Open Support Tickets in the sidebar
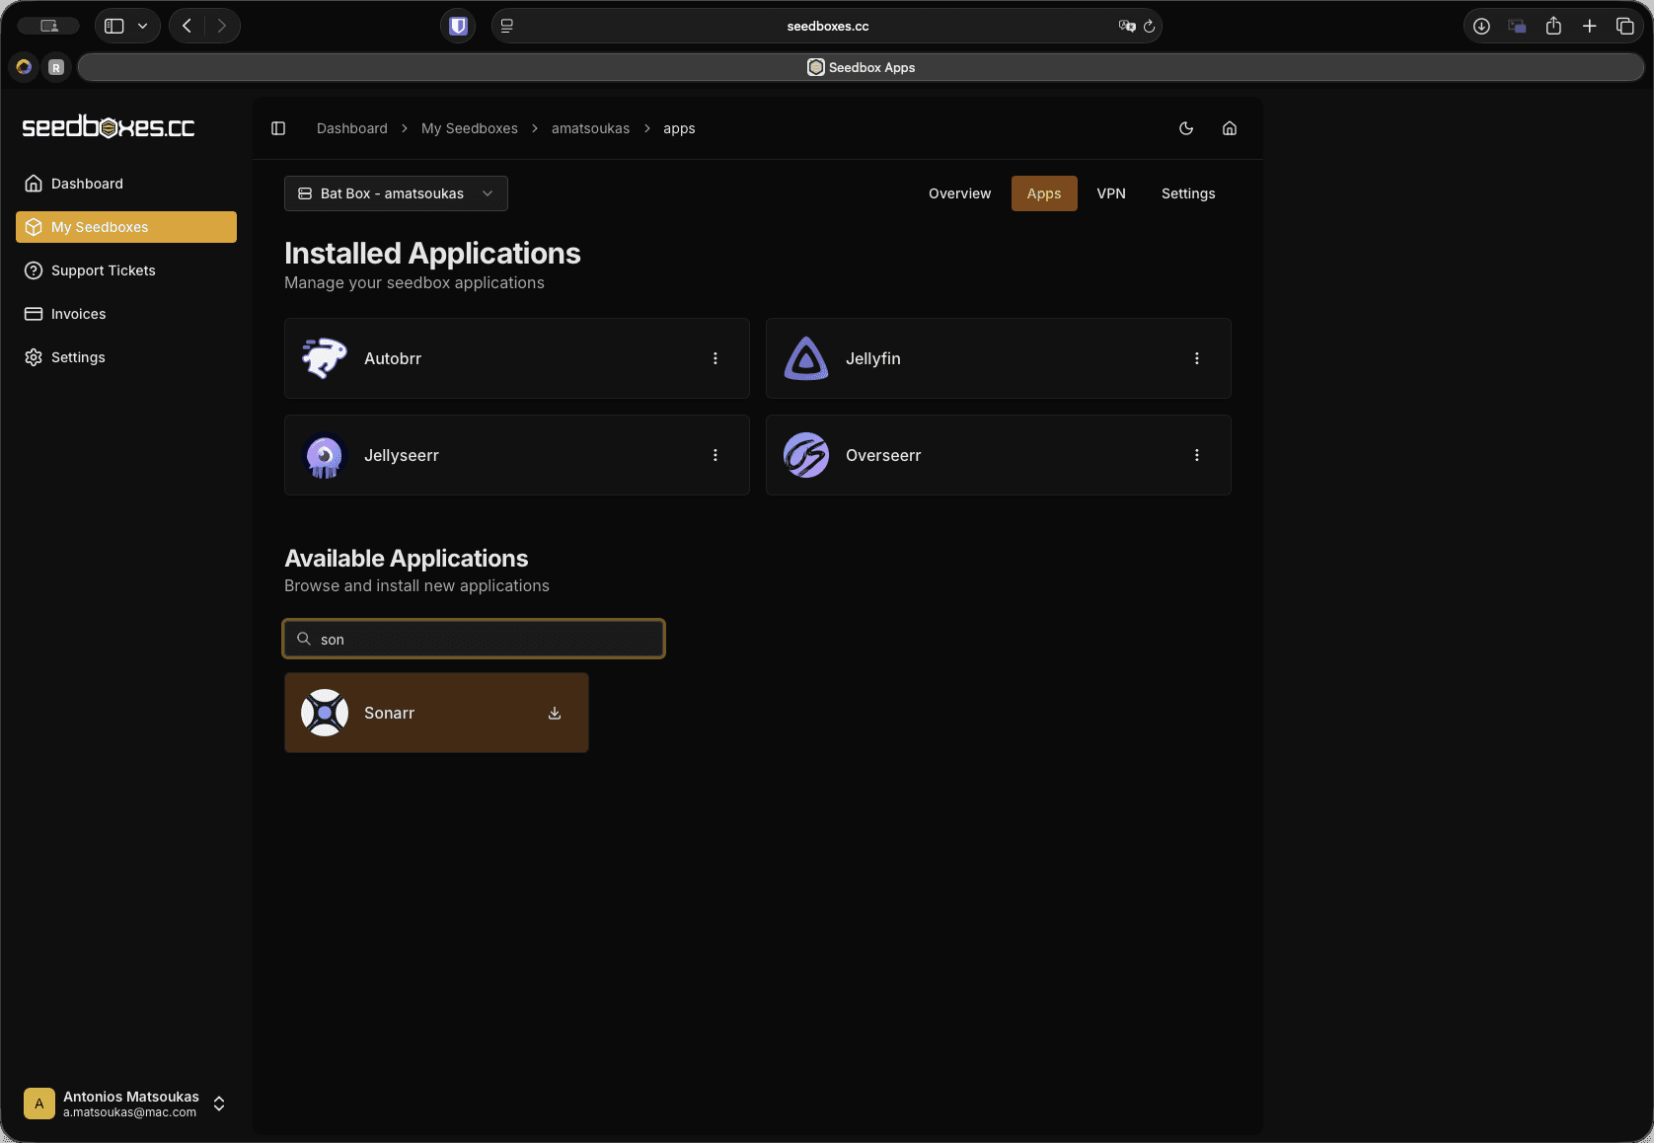1654x1143 pixels. (x=126, y=270)
